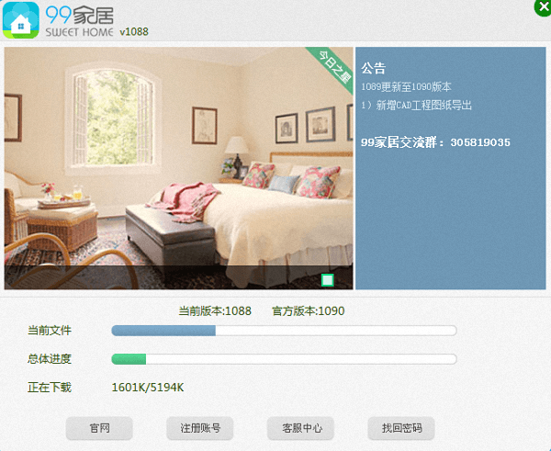551x451 pixels.
Task: Click the 公告 announcement heading
Action: (374, 68)
